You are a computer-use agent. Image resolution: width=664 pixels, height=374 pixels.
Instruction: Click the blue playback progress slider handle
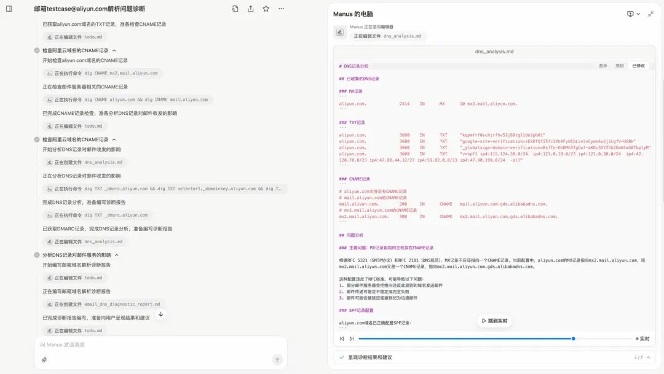coord(574,338)
